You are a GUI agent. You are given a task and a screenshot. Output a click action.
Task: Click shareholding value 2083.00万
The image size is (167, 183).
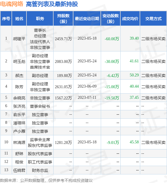[x=63, y=61]
